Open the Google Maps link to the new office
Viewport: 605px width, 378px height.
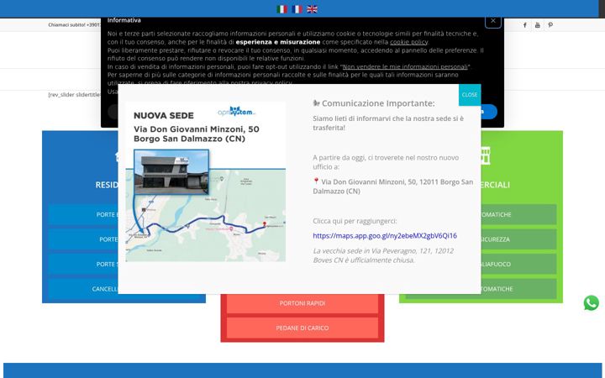(385, 236)
